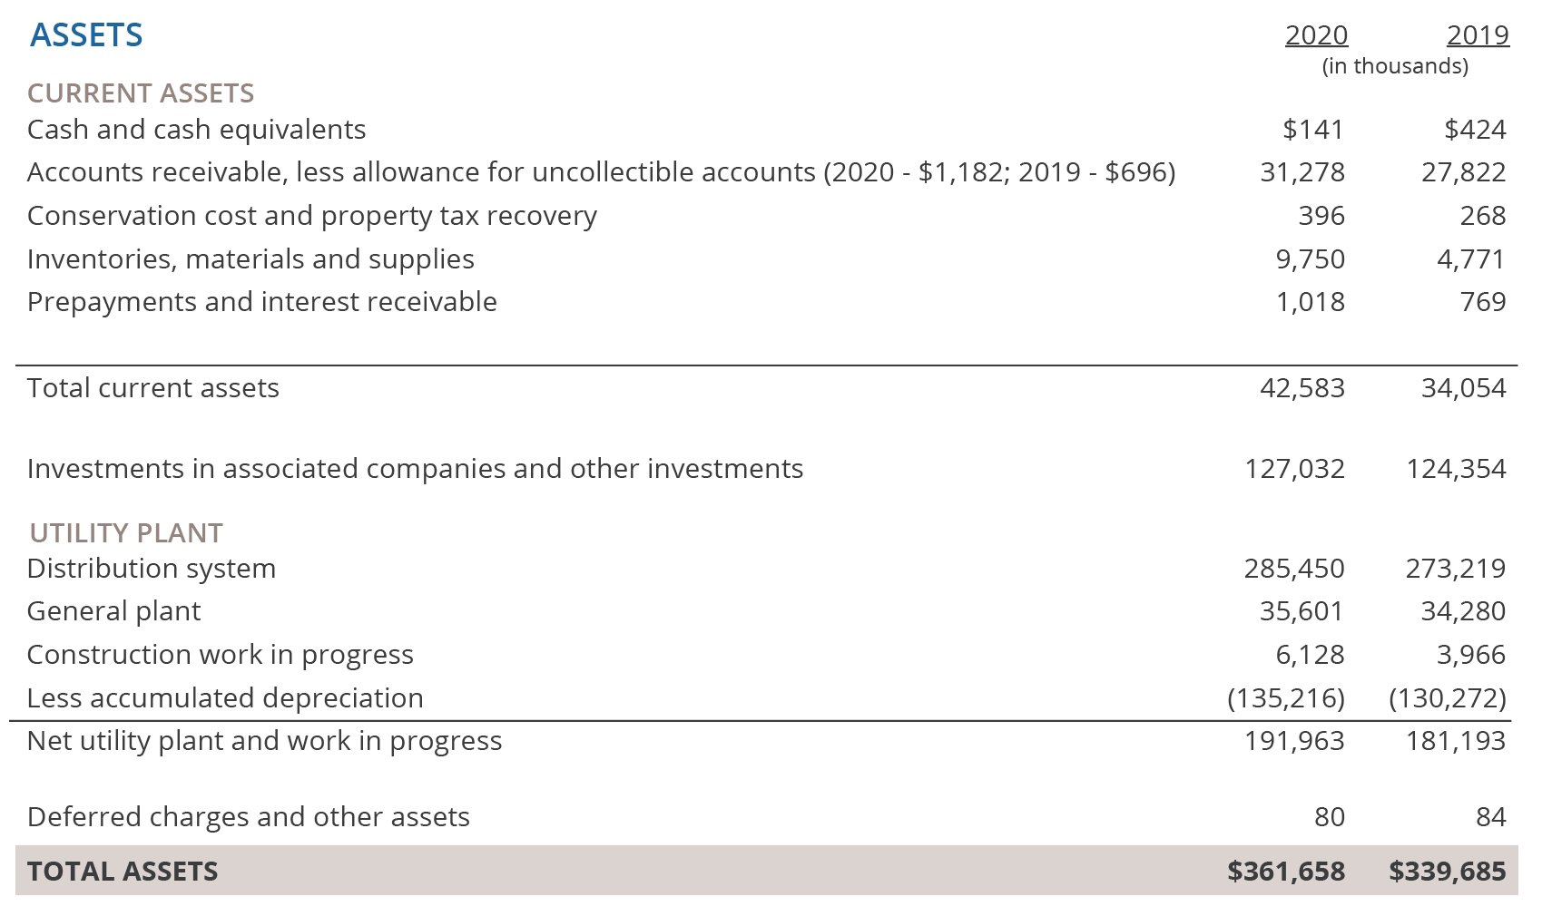The image size is (1552, 916).
Task: Click the ASSETS heading
Action: 86,35
